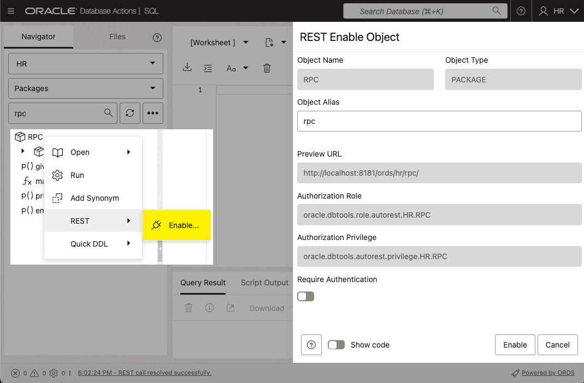Open the text case dropdown arrow
This screenshot has height=383, width=584.
(x=245, y=68)
